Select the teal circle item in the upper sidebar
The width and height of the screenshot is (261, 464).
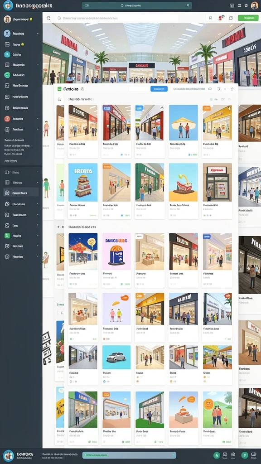(x=7, y=54)
